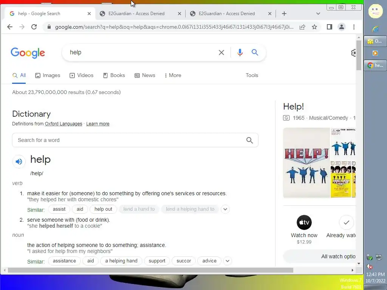Close the second E2Guardian Access Denied tab
Image resolution: width=387 pixels, height=290 pixels.
[270, 14]
